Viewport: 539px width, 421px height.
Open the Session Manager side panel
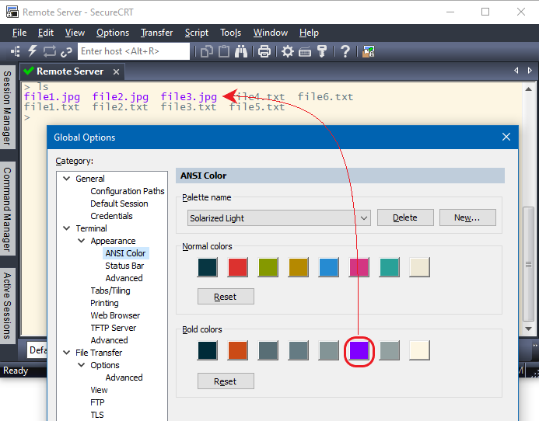tap(7, 107)
